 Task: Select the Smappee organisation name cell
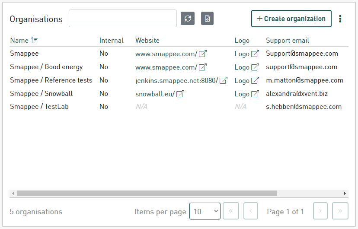pos(24,54)
